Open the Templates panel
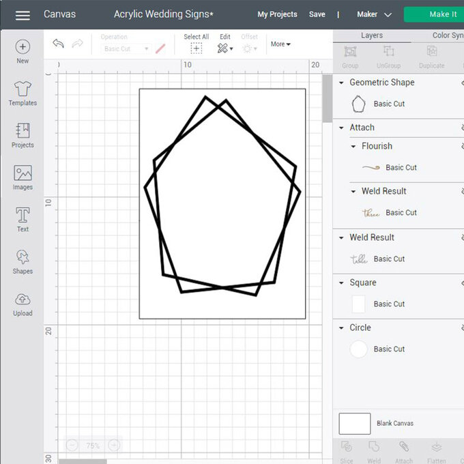The height and width of the screenshot is (464, 464). pos(23,92)
